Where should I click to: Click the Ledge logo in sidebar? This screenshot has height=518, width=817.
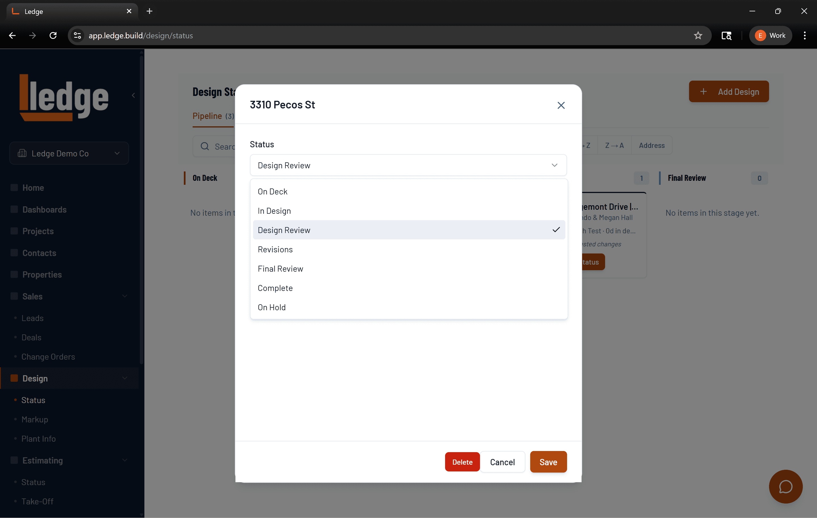64,97
